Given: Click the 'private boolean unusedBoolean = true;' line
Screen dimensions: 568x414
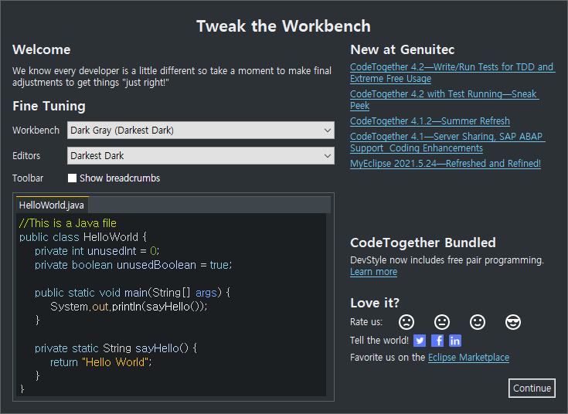Looking at the screenshot, I should pyautogui.click(x=133, y=265).
